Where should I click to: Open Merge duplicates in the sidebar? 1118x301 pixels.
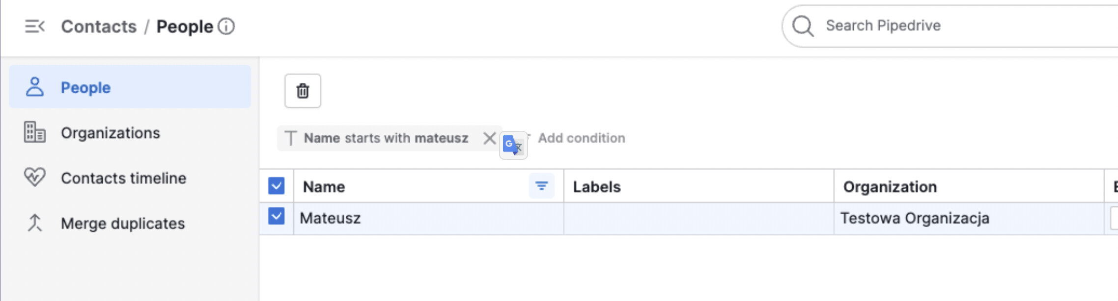click(123, 224)
